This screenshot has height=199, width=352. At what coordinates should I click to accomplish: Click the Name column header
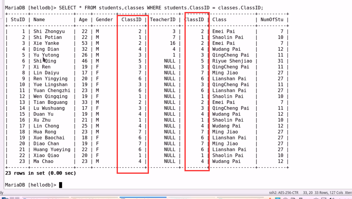[x=39, y=19]
